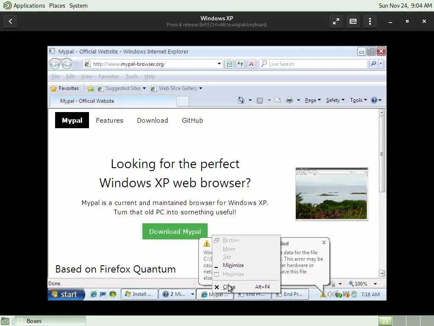The width and height of the screenshot is (434, 326).
Task: Click the Read Mail icon
Action: [x=277, y=100]
